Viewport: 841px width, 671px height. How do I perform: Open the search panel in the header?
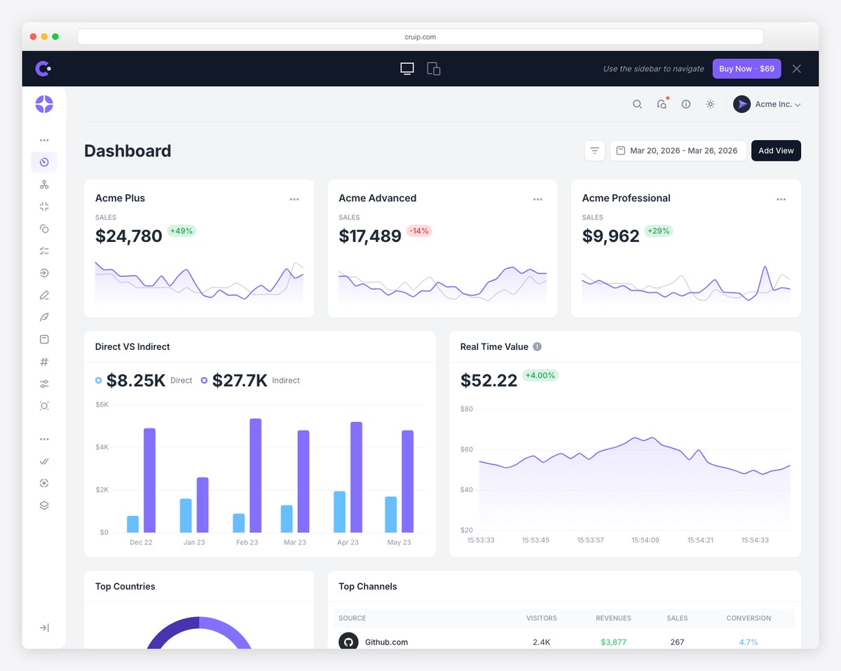point(637,104)
